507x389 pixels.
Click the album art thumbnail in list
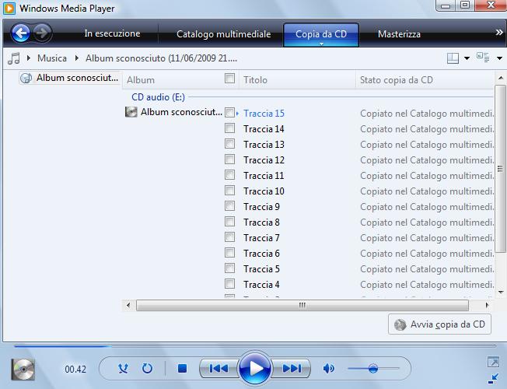pyautogui.click(x=131, y=112)
